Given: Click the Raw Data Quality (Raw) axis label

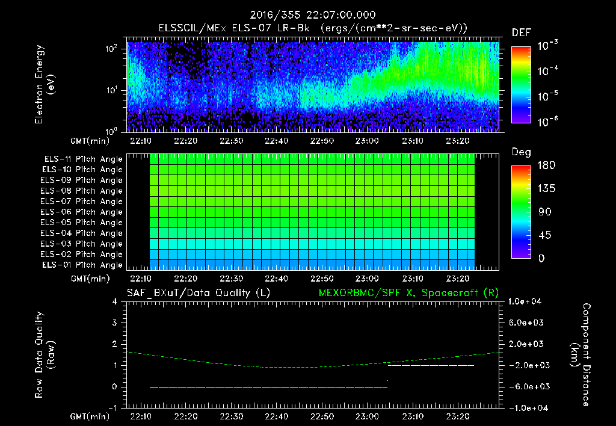Looking at the screenshot, I should click(x=45, y=355).
